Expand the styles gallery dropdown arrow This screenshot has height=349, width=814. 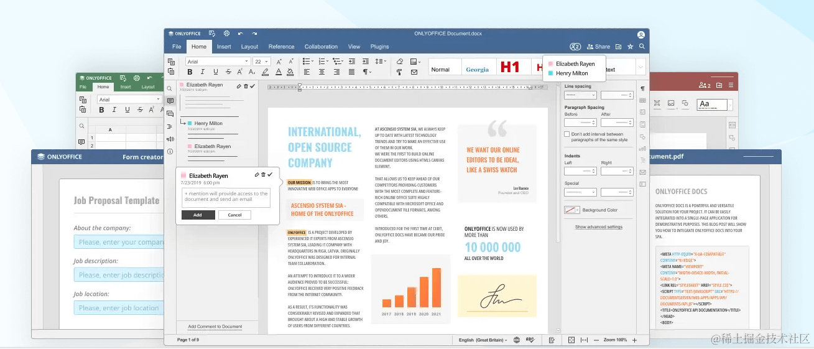pos(640,67)
